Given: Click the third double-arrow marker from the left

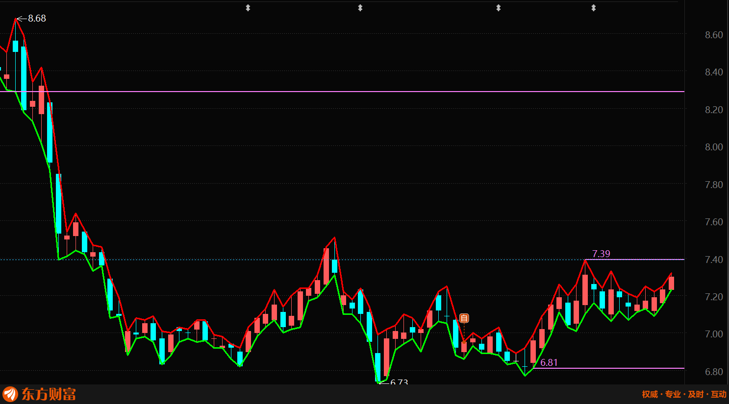Looking at the screenshot, I should coord(499,8).
